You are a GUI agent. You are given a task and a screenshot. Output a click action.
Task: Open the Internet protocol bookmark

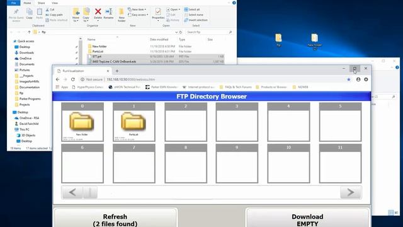[198, 87]
